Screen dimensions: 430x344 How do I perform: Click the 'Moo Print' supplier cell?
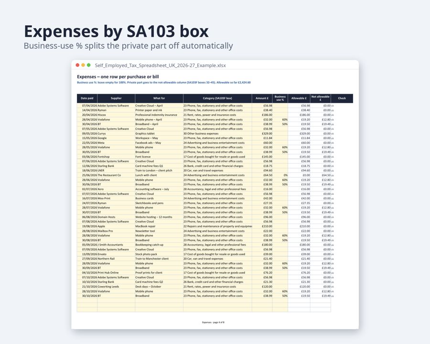click(x=116, y=198)
